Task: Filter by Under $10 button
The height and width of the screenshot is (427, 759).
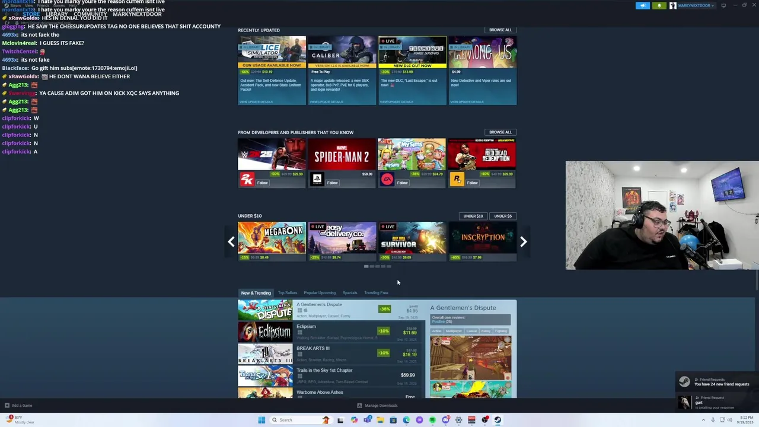Action: (x=473, y=216)
